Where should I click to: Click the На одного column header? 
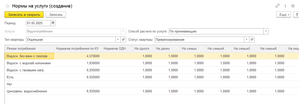pos(143,49)
